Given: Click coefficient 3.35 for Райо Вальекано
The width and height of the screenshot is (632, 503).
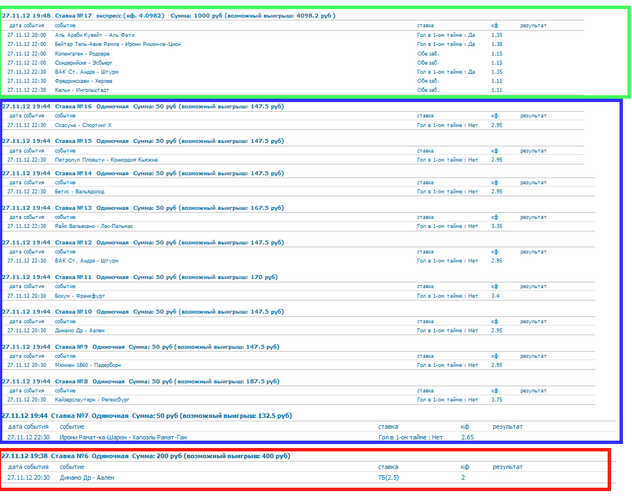Looking at the screenshot, I should (x=497, y=227).
